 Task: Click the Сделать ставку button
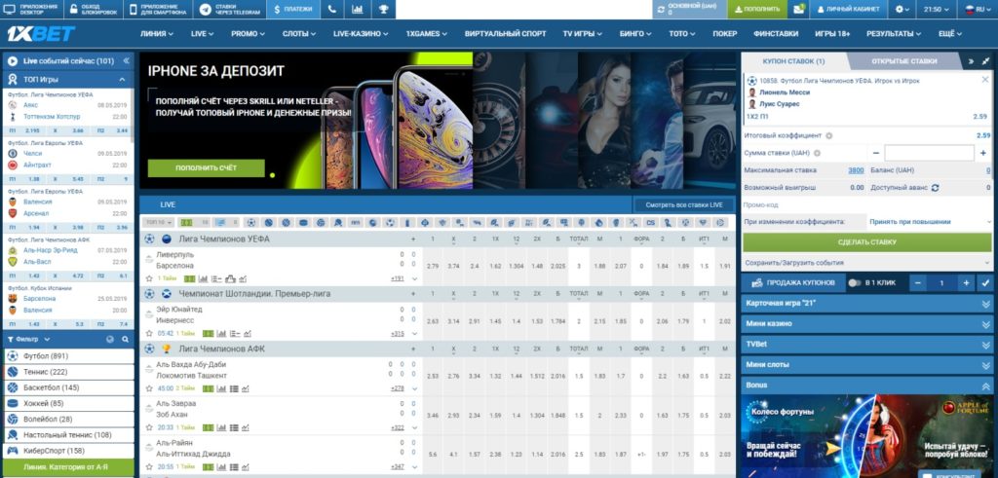coord(866,242)
